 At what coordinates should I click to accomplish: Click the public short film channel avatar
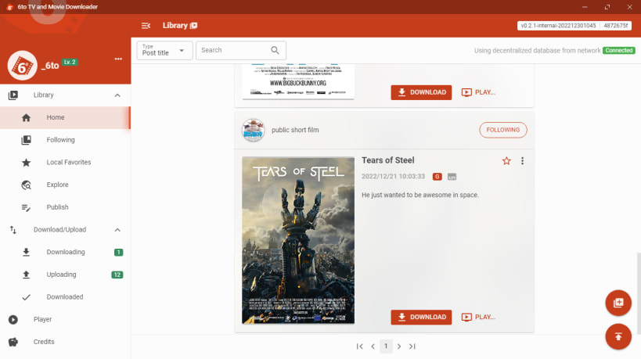[x=253, y=131]
